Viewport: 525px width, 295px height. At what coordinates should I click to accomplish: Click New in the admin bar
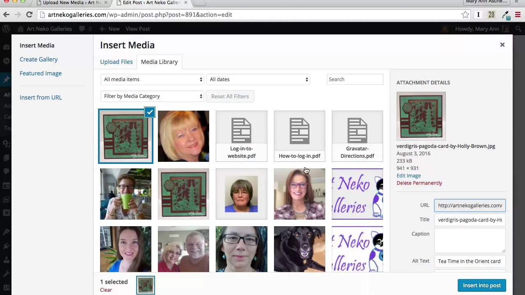click(x=110, y=29)
